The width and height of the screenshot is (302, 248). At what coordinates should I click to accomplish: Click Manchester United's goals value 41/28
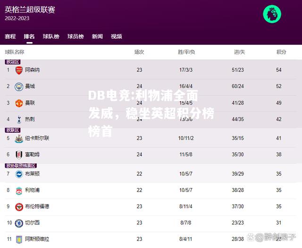[x=238, y=103]
